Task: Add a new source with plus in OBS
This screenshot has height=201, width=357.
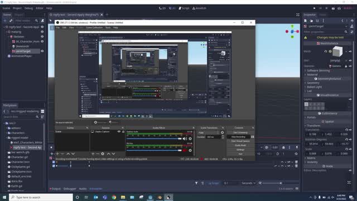Action: coord(93,154)
